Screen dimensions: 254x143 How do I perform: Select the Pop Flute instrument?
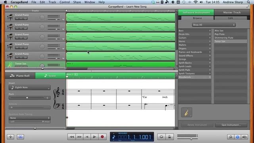click(219, 34)
